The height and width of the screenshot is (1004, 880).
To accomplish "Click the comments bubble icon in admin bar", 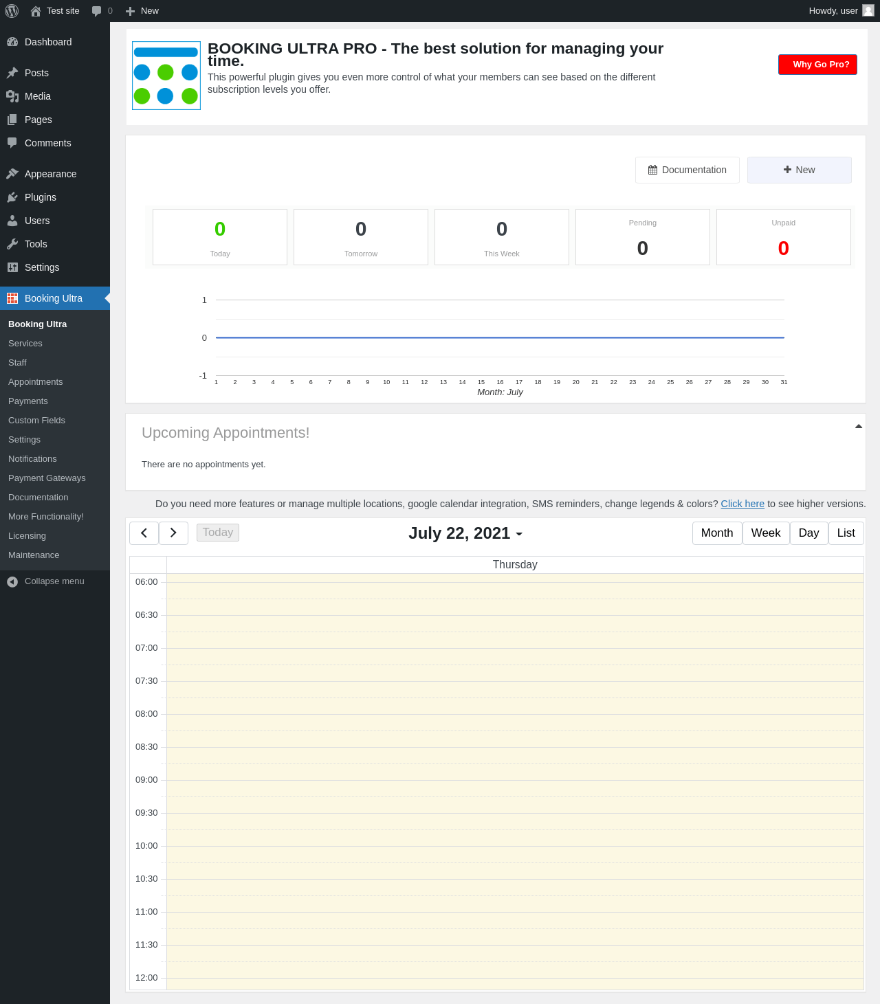I will point(96,11).
